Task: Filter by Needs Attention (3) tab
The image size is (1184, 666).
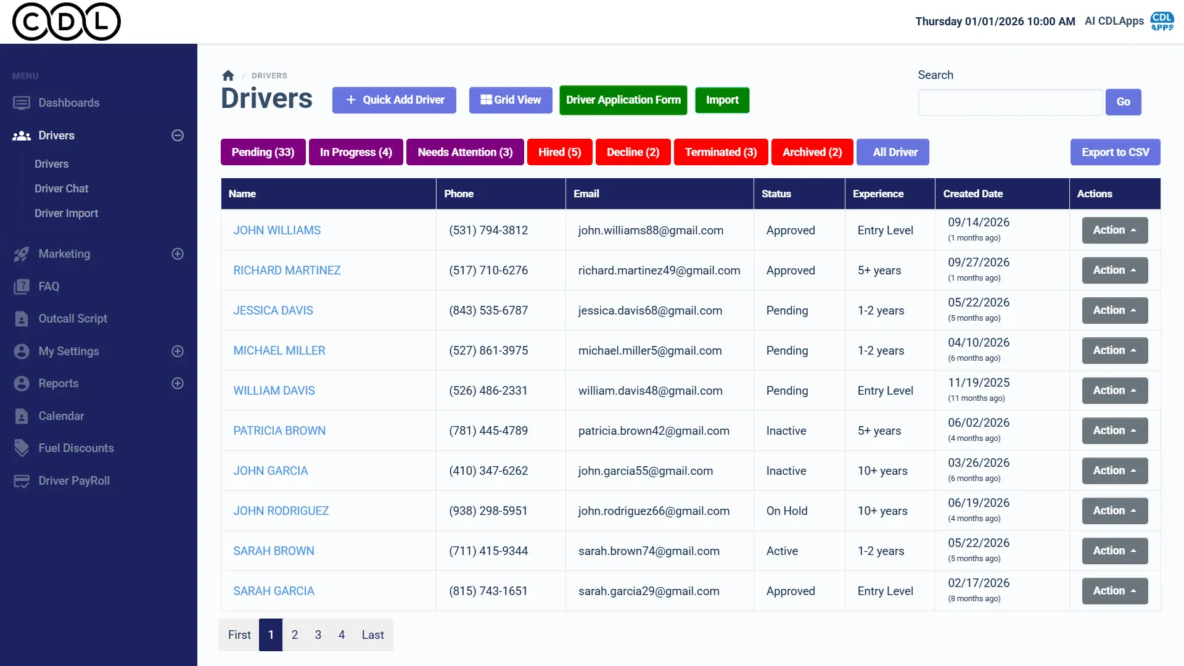Action: coord(465,152)
